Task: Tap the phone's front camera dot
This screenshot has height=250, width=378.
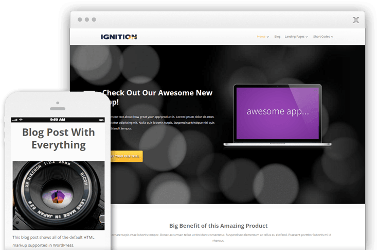Action: coord(58,103)
